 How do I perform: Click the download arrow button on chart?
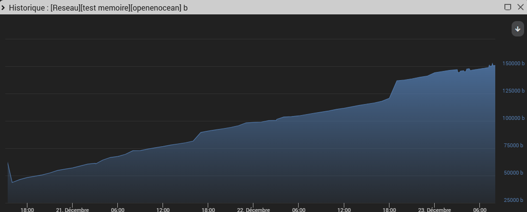pyautogui.click(x=517, y=29)
